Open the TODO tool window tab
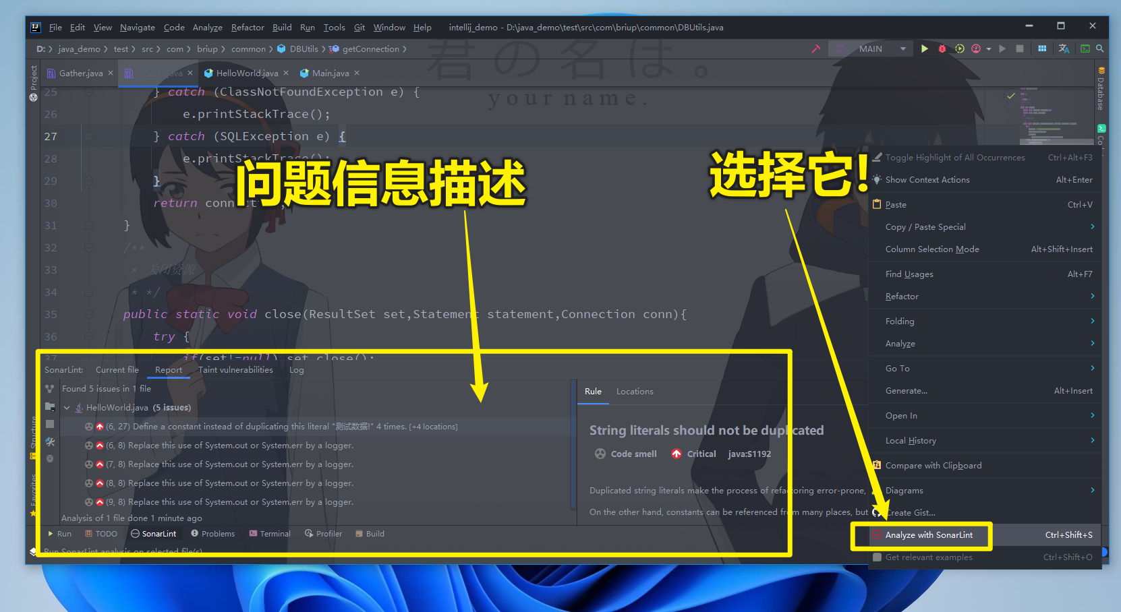The height and width of the screenshot is (612, 1121). coord(101,534)
